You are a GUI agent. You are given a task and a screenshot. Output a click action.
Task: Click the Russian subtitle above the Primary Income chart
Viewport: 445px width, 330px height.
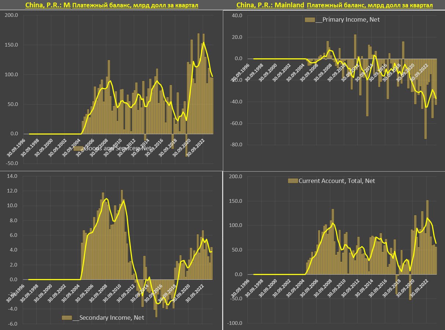pyautogui.click(x=370, y=5)
